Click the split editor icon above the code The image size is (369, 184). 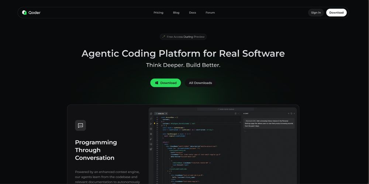click(x=235, y=113)
